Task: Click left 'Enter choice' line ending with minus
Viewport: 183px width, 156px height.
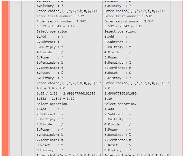Action: [69, 11]
